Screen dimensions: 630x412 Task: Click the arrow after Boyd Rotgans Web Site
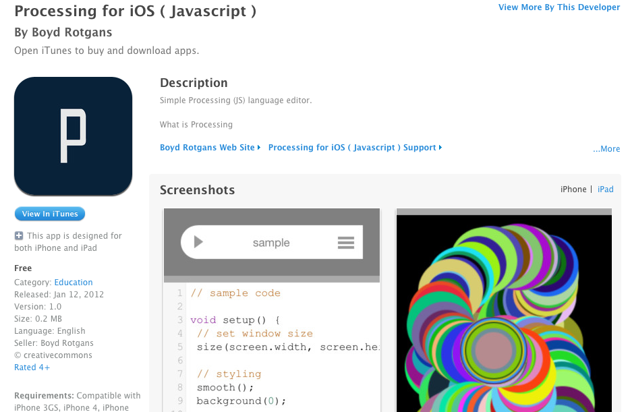coord(259,148)
